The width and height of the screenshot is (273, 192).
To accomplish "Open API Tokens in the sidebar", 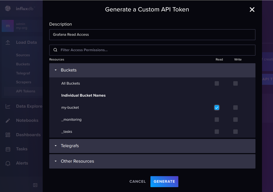I will [x=26, y=91].
